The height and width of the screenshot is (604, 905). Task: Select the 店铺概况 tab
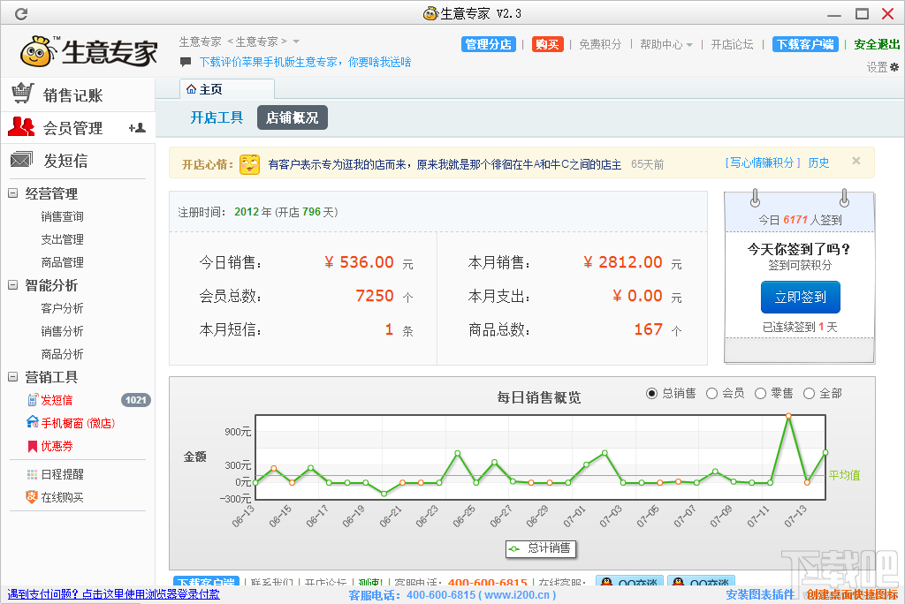(x=292, y=117)
